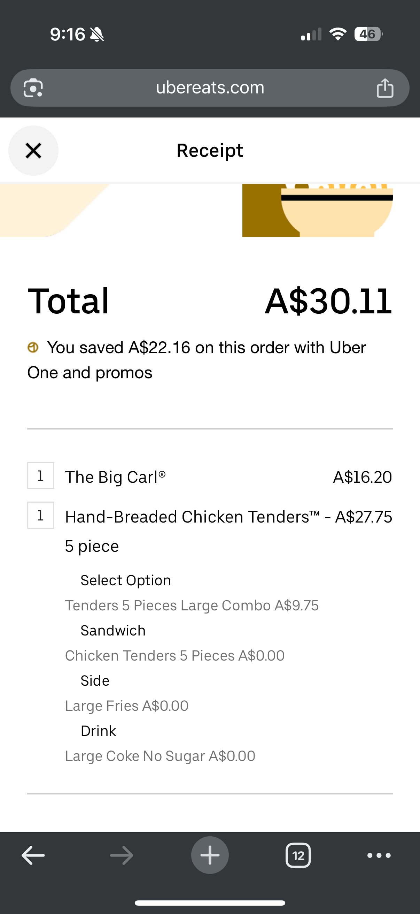This screenshot has height=914, width=420.
Task: Tap the ubereats.com address bar
Action: coord(210,87)
